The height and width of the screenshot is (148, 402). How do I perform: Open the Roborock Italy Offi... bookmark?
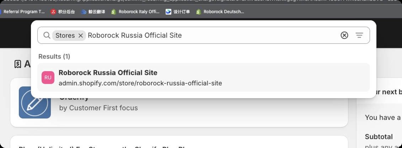(x=135, y=11)
